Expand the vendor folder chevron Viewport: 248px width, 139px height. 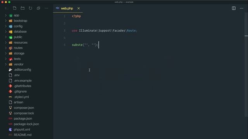point(6,64)
